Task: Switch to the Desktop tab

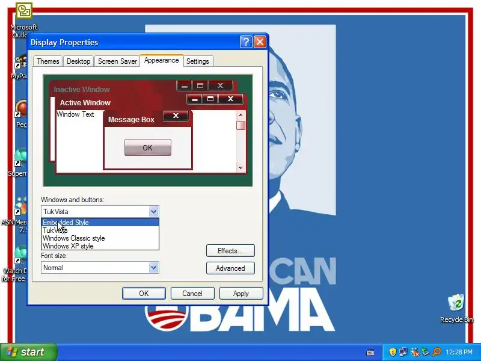Action: (79, 61)
